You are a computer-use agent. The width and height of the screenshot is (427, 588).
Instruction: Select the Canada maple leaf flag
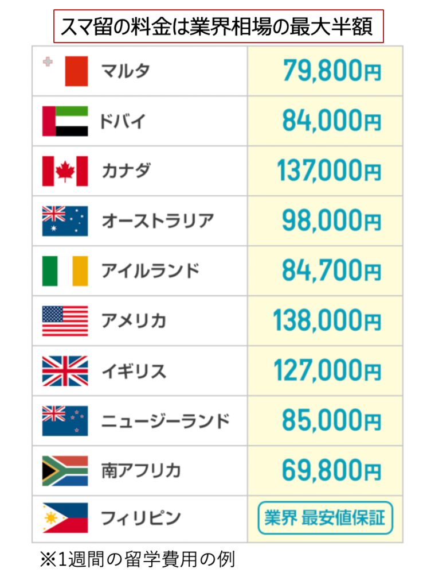(65, 171)
